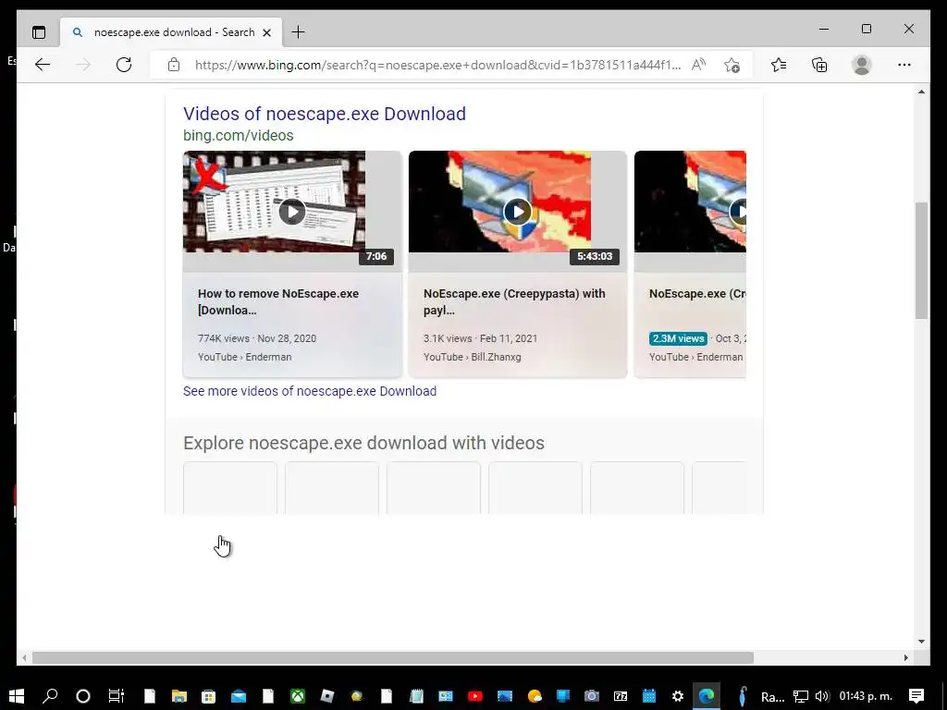Click the scroll up arrow

921,92
